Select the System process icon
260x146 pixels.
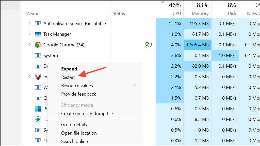click(38, 55)
